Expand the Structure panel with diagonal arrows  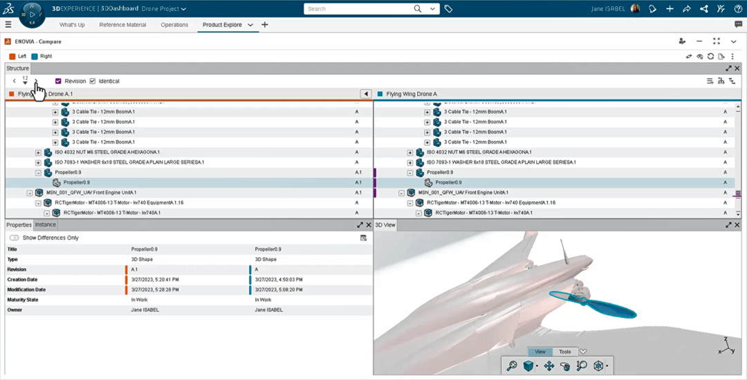[728, 68]
